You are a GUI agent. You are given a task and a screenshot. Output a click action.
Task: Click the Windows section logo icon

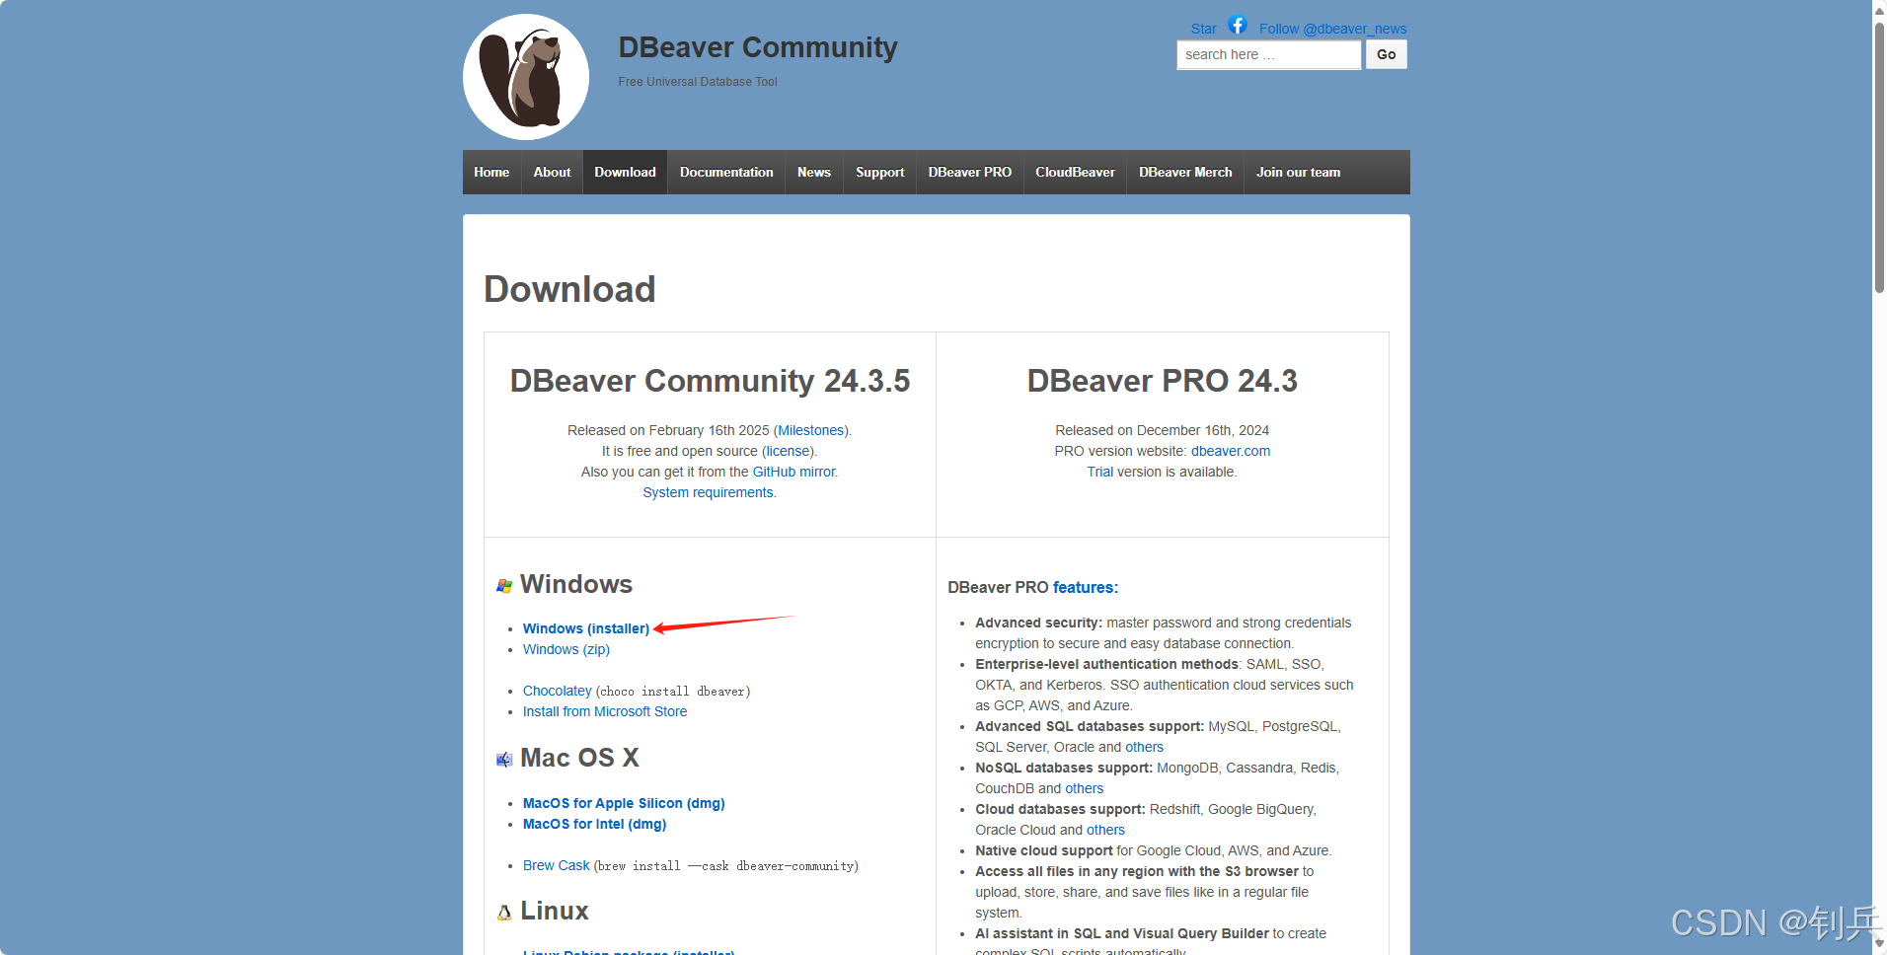504,586
